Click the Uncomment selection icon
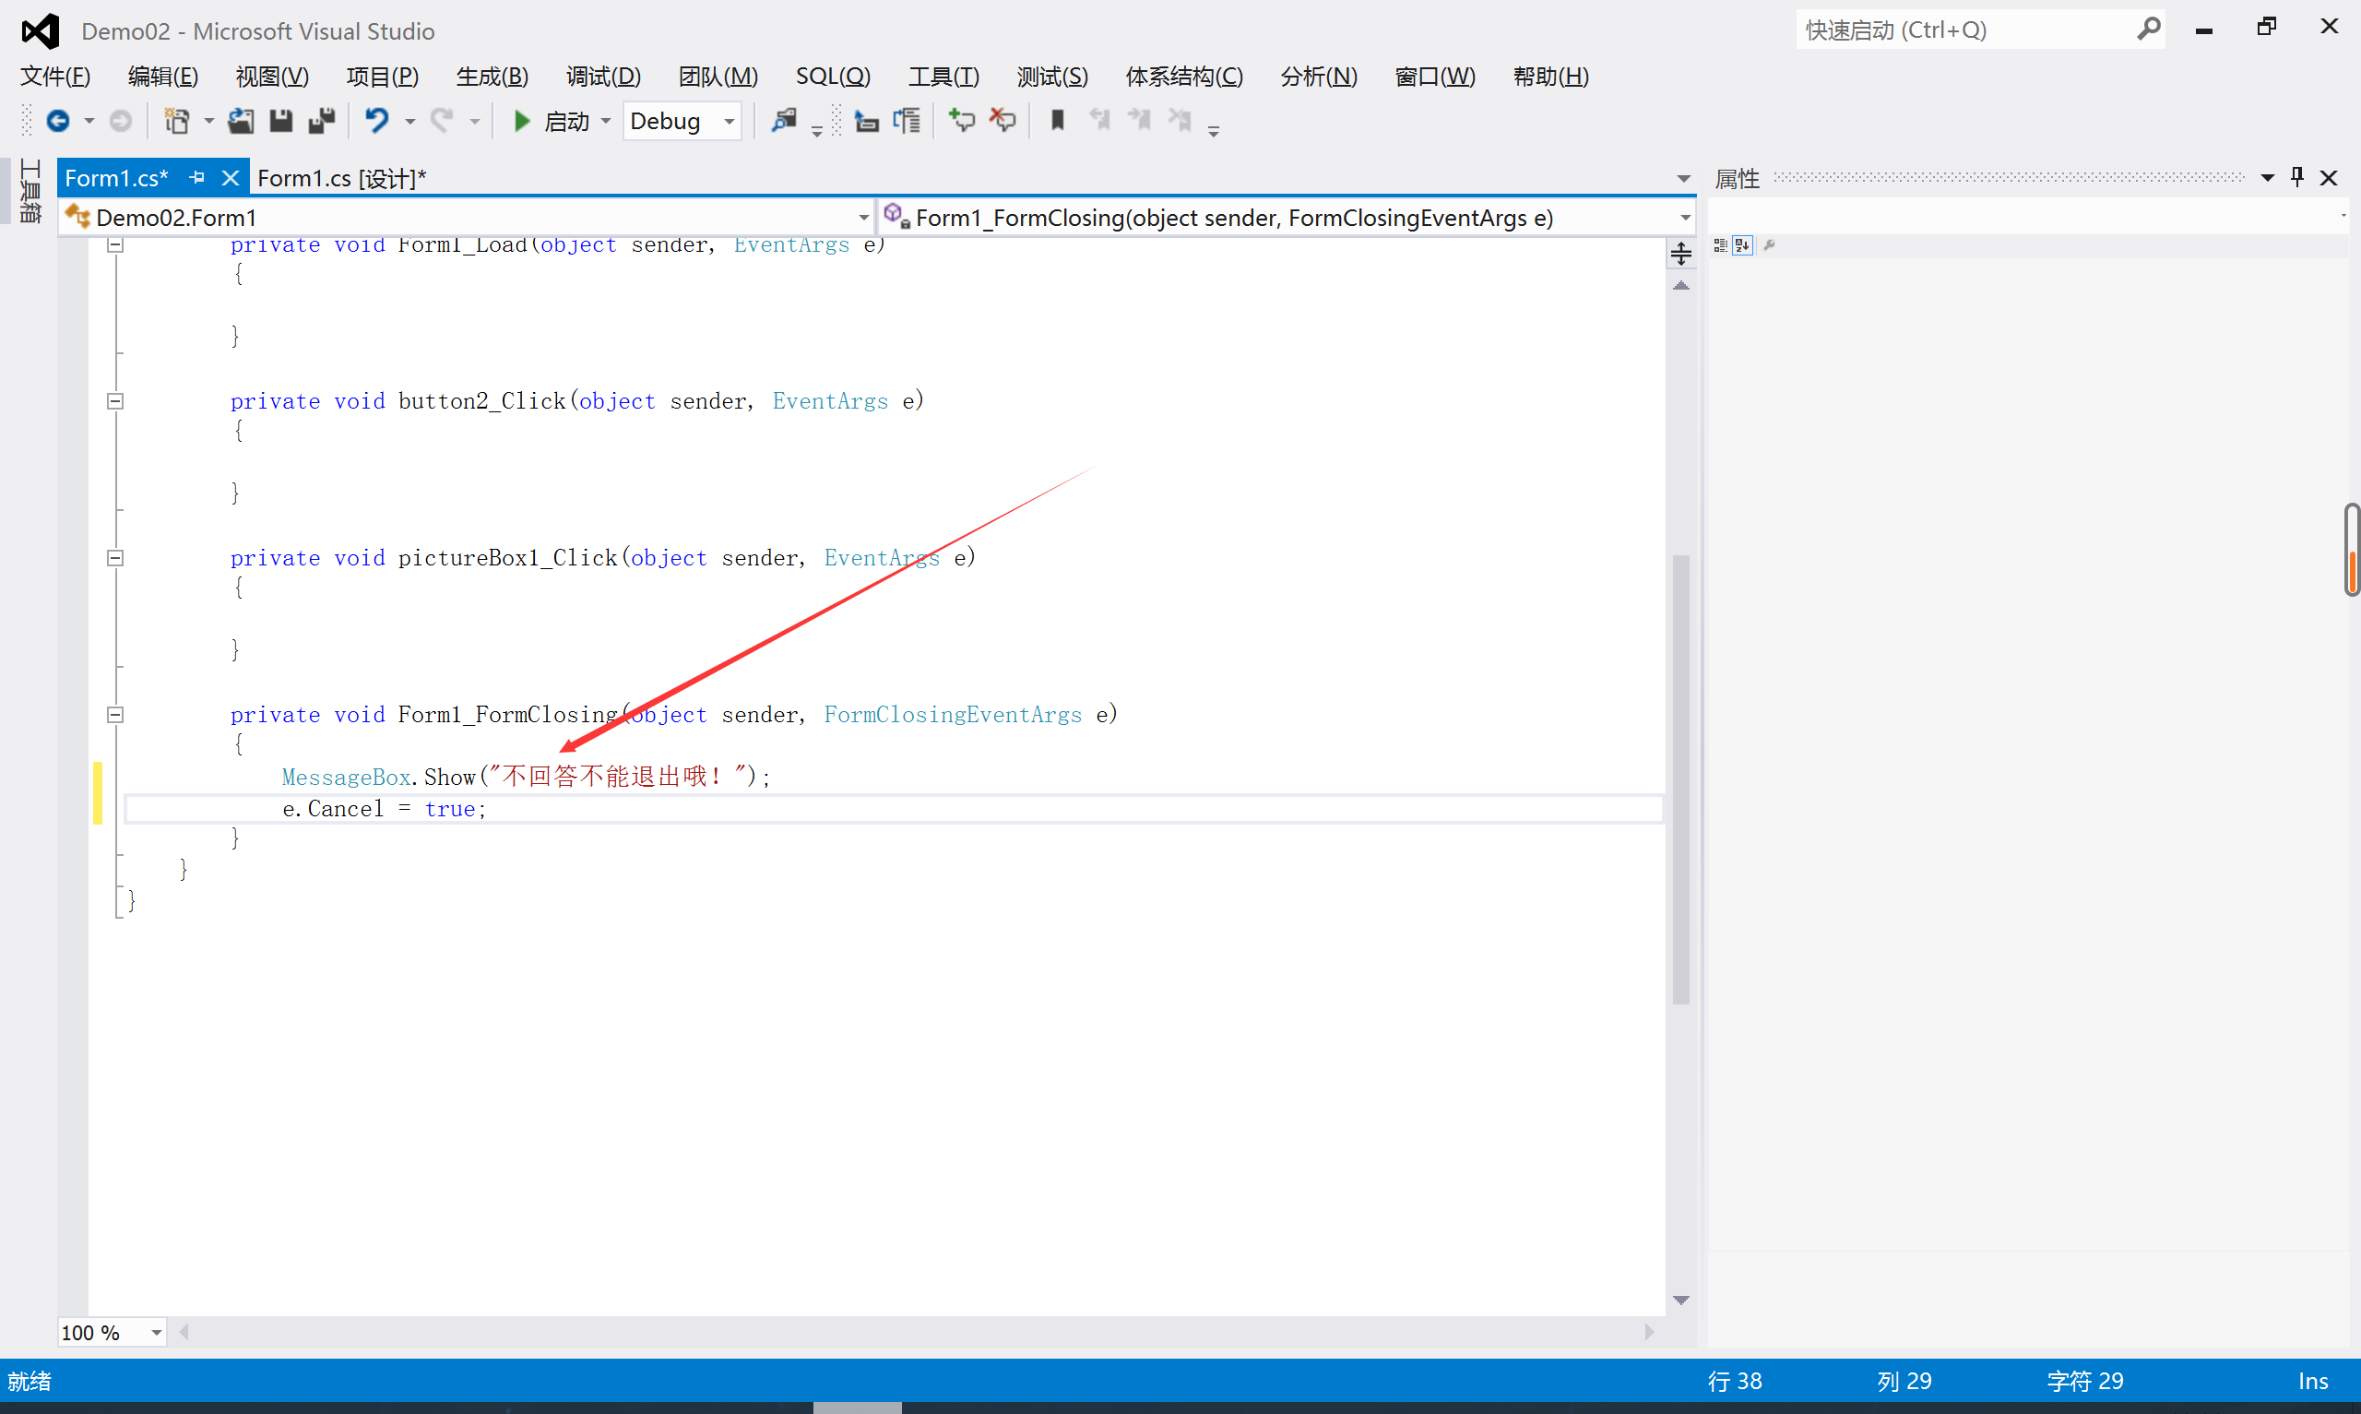 (1003, 121)
